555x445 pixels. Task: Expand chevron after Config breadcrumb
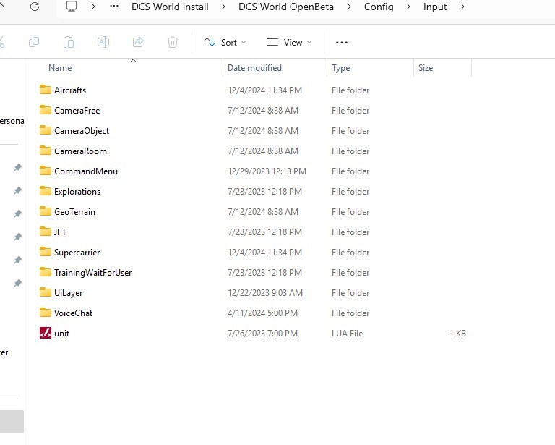pos(408,7)
